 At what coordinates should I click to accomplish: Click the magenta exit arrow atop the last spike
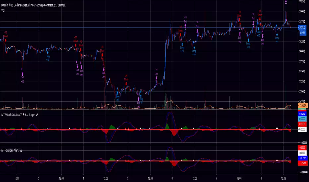tap(286, 2)
